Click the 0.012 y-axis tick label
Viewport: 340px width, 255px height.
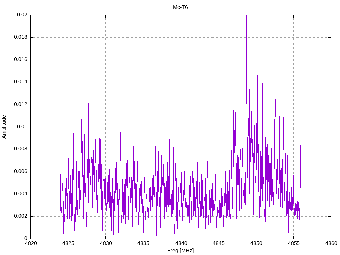21,104
